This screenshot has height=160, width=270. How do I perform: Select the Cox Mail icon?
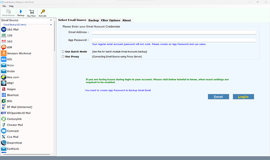4,137
